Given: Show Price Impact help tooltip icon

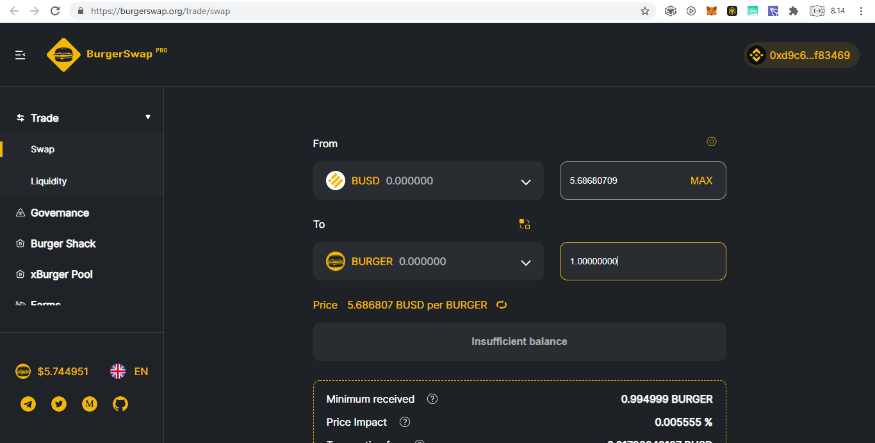Looking at the screenshot, I should (x=404, y=422).
